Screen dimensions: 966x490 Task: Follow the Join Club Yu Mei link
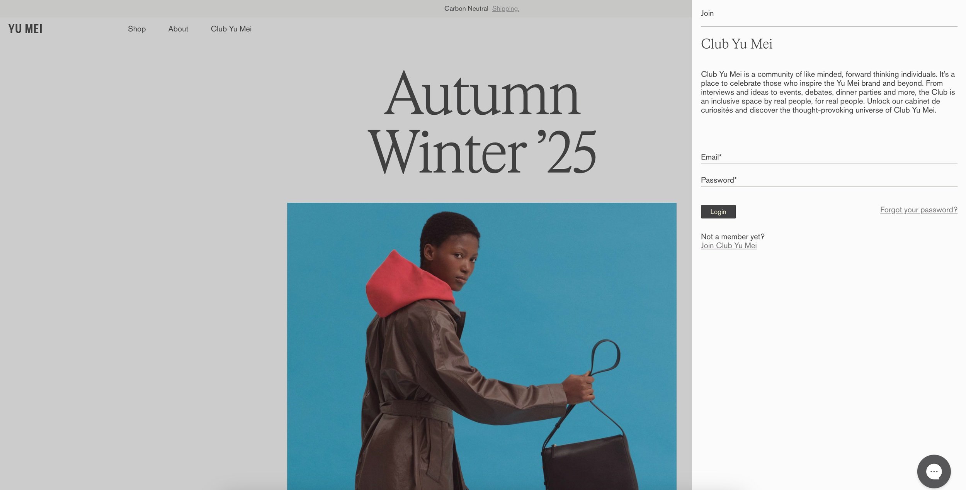tap(729, 246)
